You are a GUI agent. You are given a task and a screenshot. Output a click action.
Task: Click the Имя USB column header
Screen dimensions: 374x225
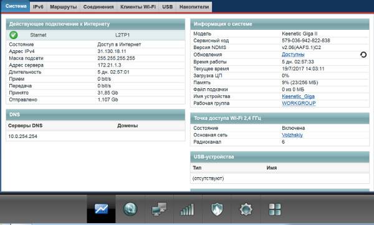click(271, 168)
